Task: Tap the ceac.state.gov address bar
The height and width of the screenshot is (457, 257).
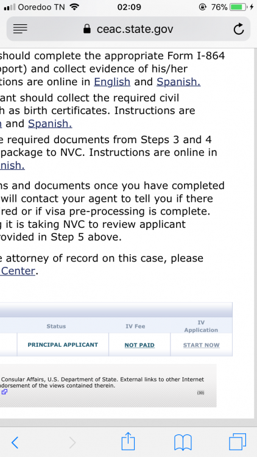Action: coord(128,29)
